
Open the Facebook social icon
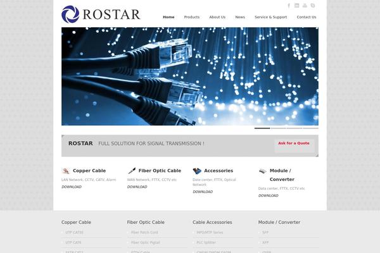(289, 5)
